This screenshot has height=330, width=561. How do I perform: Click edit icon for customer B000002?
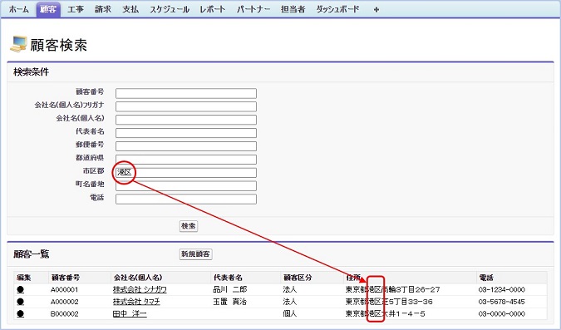[21, 314]
